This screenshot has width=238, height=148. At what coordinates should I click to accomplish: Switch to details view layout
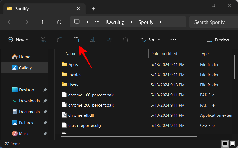[225, 144]
